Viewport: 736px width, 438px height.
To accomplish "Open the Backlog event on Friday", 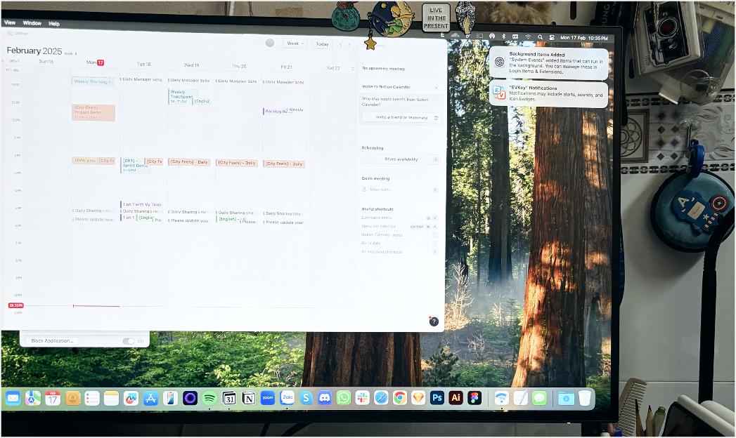I will coord(275,112).
